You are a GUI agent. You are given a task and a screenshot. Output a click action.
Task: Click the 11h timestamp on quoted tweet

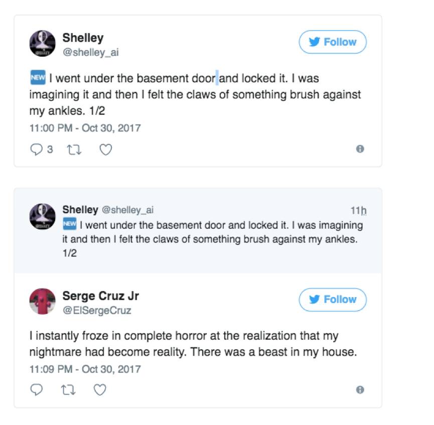(x=359, y=210)
